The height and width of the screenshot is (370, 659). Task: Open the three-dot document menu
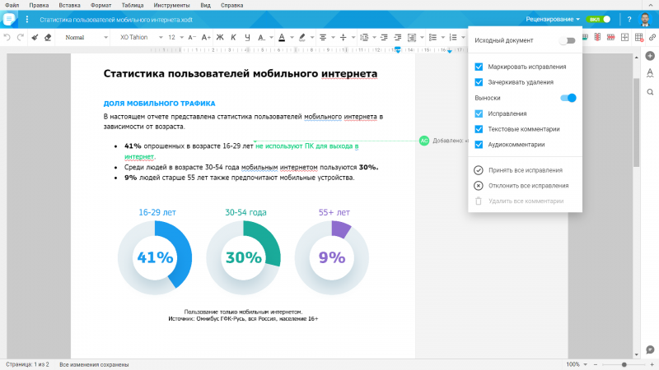click(x=27, y=19)
